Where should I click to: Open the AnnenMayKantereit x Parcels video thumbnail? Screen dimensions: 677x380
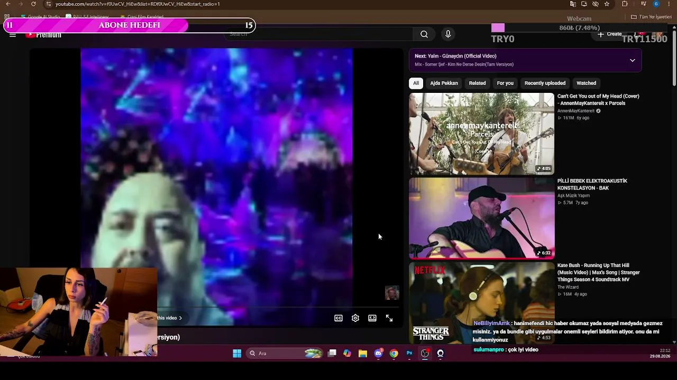point(481,134)
